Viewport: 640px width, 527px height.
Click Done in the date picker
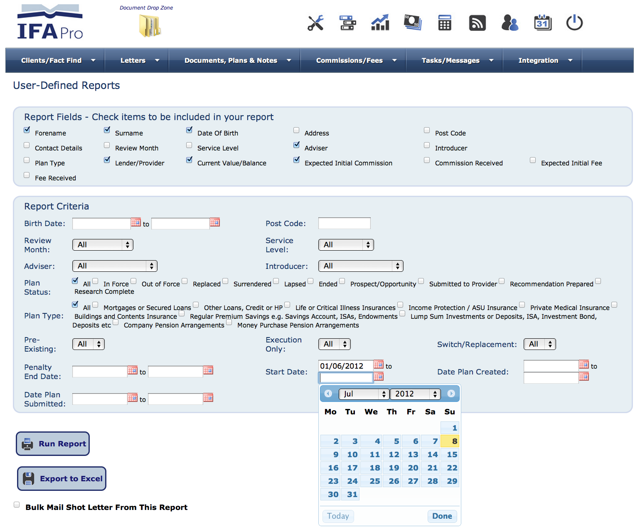442,516
